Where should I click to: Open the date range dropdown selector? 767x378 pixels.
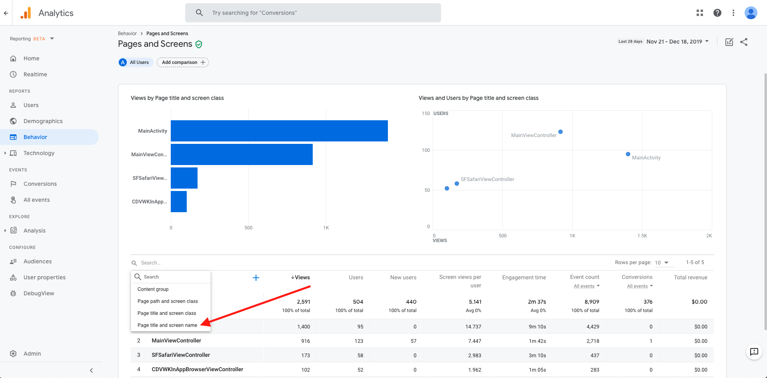tap(677, 42)
